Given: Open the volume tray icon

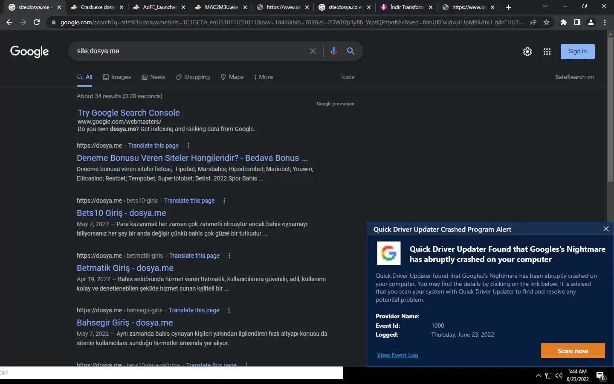Looking at the screenshot, I should tap(559, 375).
